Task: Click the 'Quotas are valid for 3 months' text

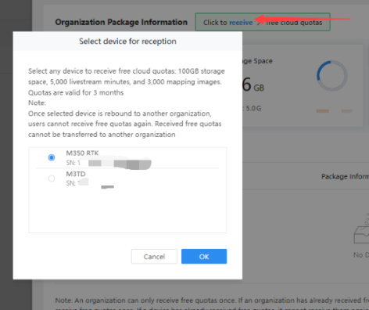Action: (x=76, y=92)
